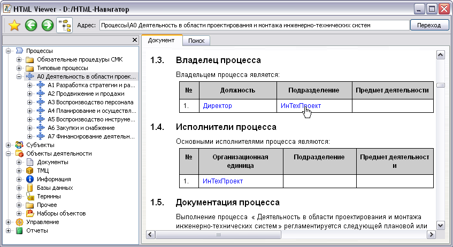The height and width of the screenshot is (247, 453).
Task: Click the horizontal scrollbar right arrow
Action: pos(431,235)
